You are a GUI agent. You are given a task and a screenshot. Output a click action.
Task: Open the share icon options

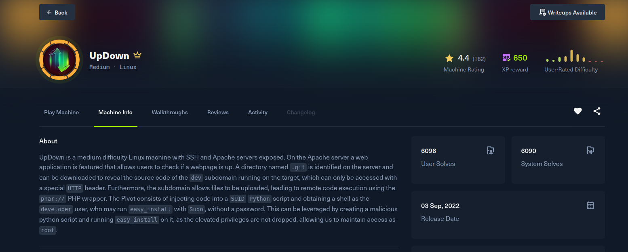[597, 111]
